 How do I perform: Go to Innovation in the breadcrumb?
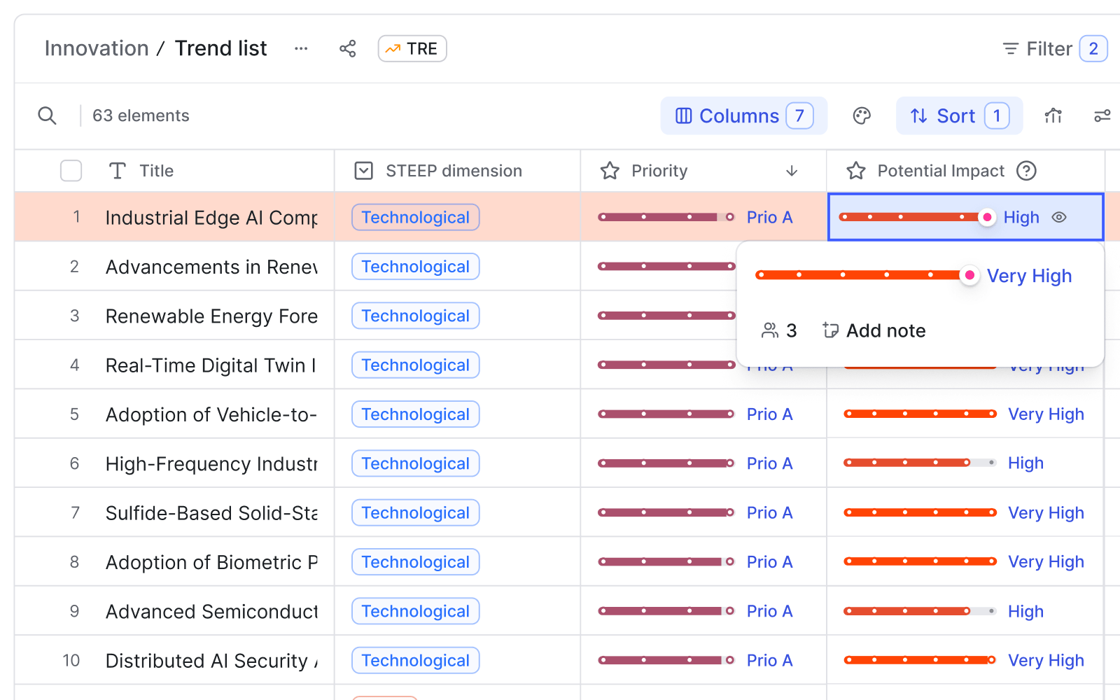tap(97, 48)
